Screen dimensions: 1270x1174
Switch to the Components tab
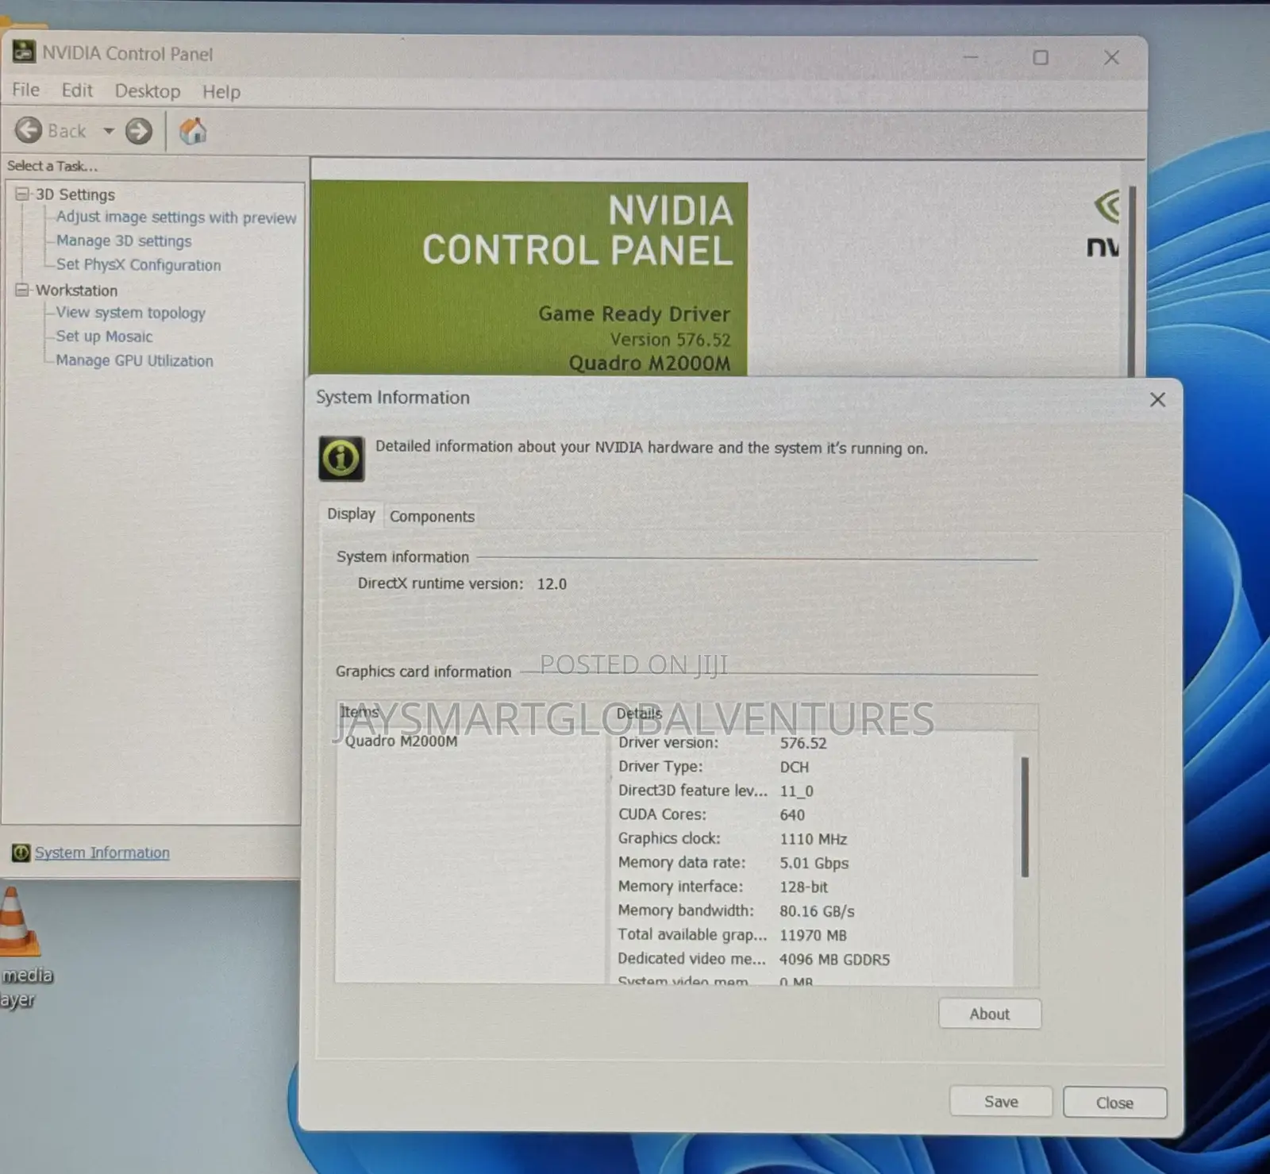(432, 516)
